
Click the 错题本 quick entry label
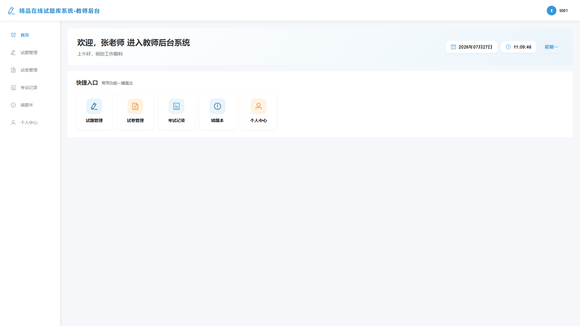(x=217, y=120)
